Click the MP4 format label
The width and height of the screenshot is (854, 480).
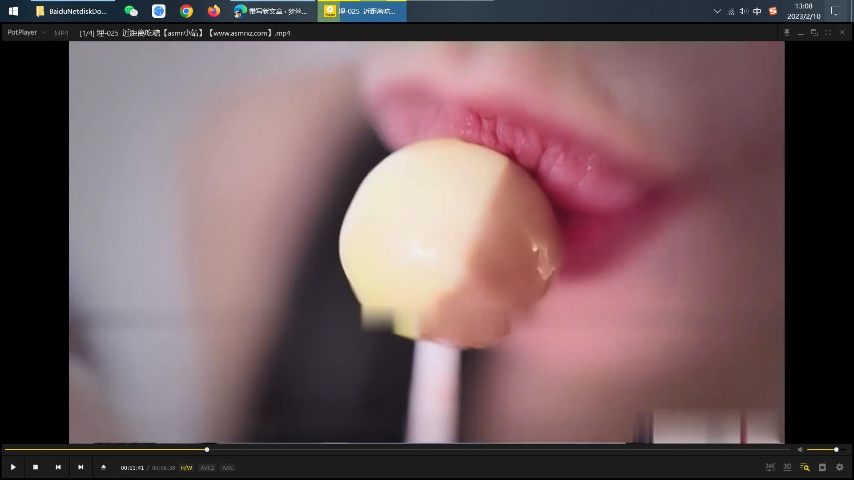(x=61, y=33)
